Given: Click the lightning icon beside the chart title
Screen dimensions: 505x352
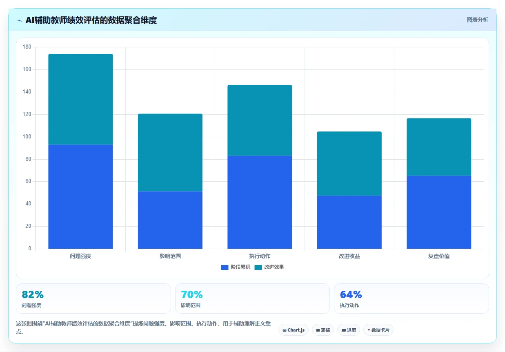Looking at the screenshot, I should pos(19,20).
